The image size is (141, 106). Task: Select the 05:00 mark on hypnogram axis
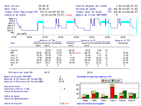(107, 37)
